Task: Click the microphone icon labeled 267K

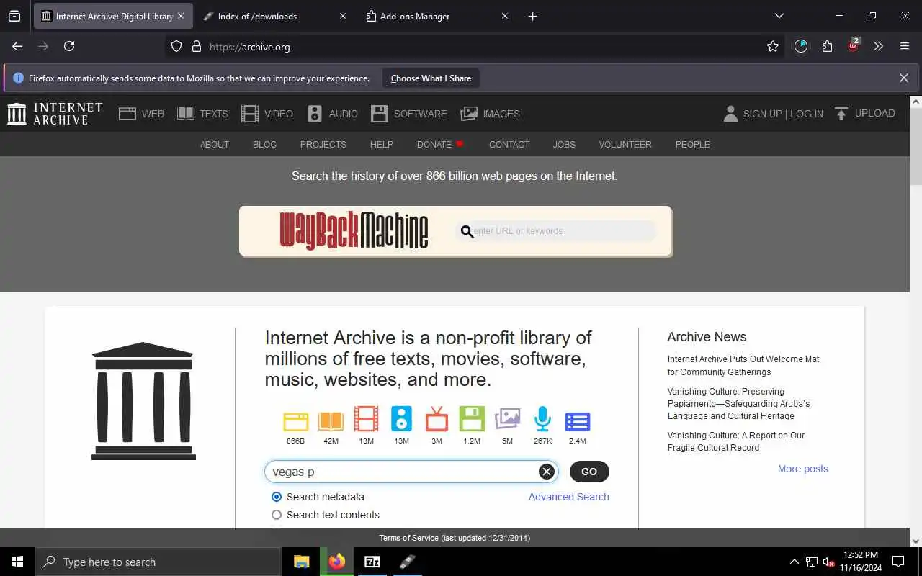Action: [x=542, y=419]
